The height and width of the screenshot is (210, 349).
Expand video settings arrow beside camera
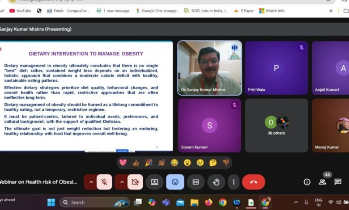pyautogui.click(x=121, y=182)
